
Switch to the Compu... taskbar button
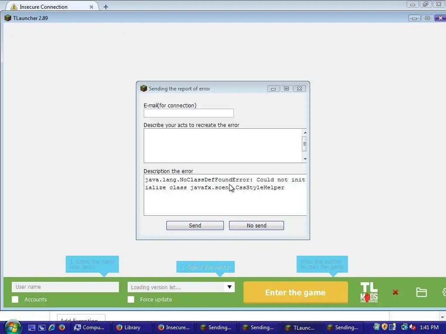tap(89, 327)
